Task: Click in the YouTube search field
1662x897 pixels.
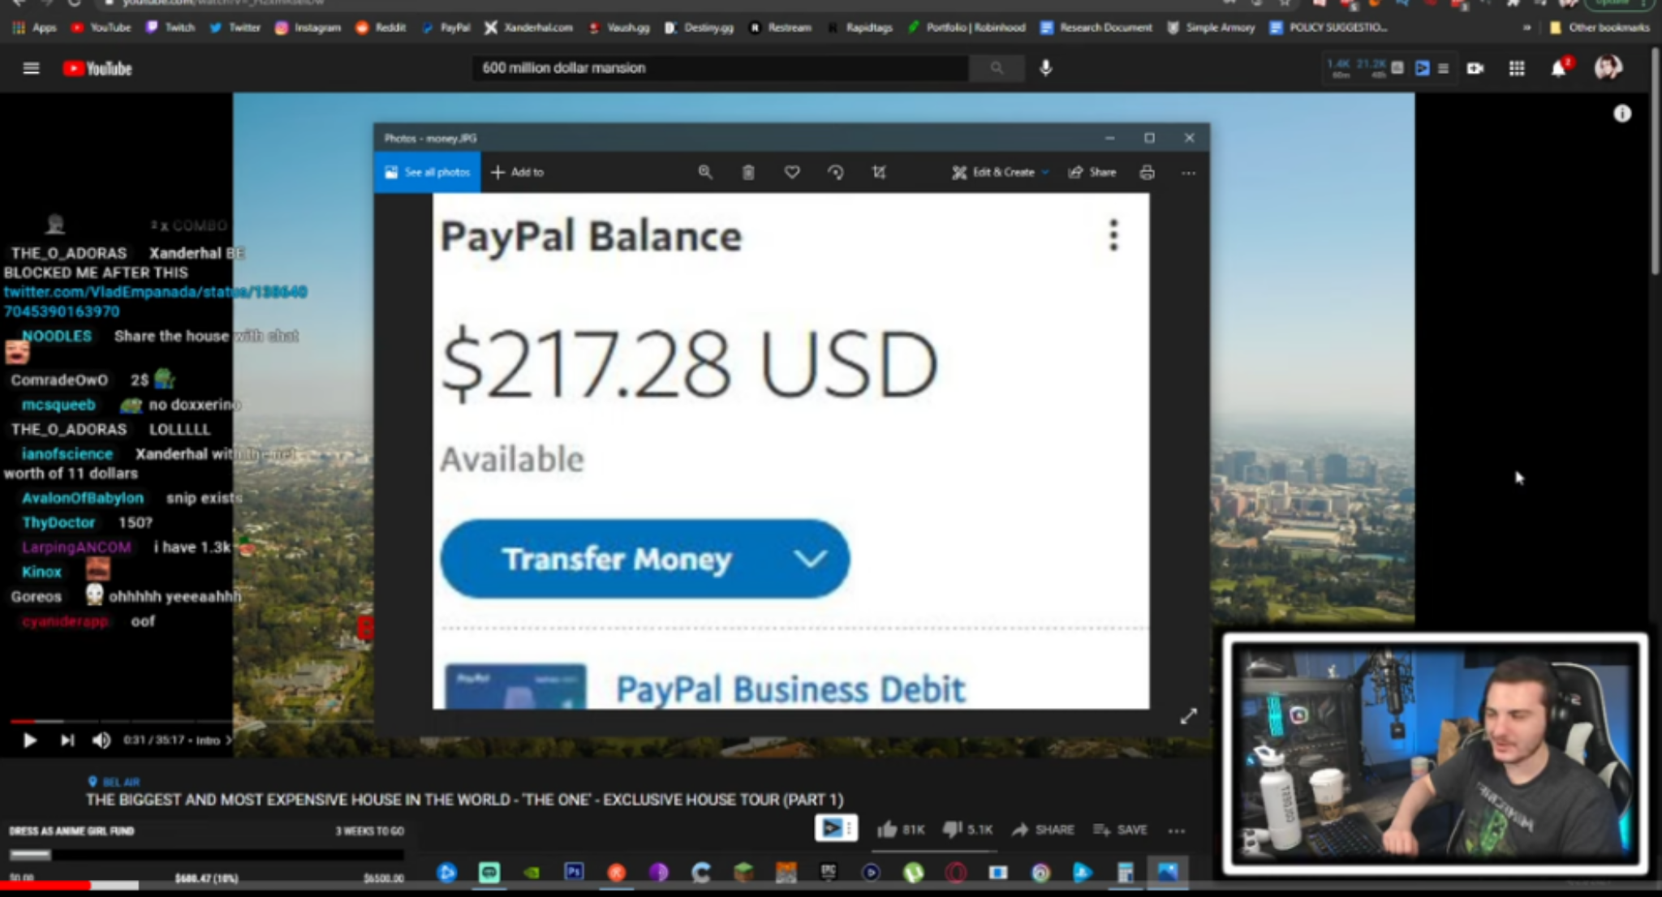Action: (x=721, y=68)
